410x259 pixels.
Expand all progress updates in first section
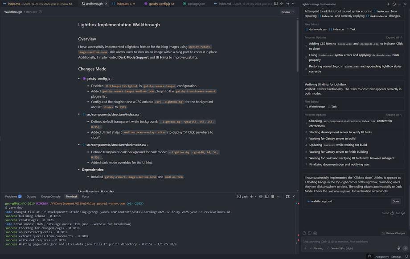pos(394,37)
